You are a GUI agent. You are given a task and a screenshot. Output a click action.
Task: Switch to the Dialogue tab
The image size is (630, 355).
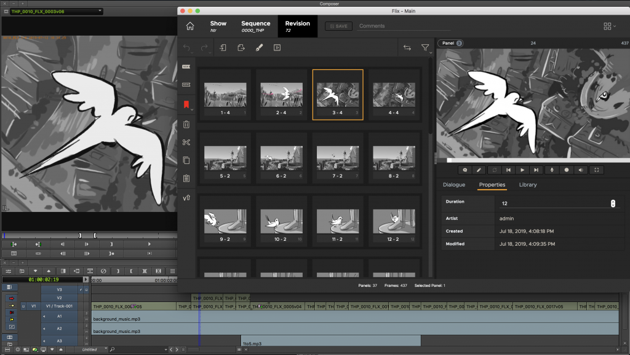(x=454, y=185)
